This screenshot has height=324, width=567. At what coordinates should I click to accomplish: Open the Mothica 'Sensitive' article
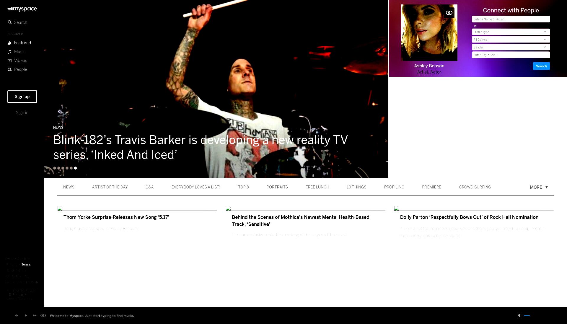tap(301, 221)
